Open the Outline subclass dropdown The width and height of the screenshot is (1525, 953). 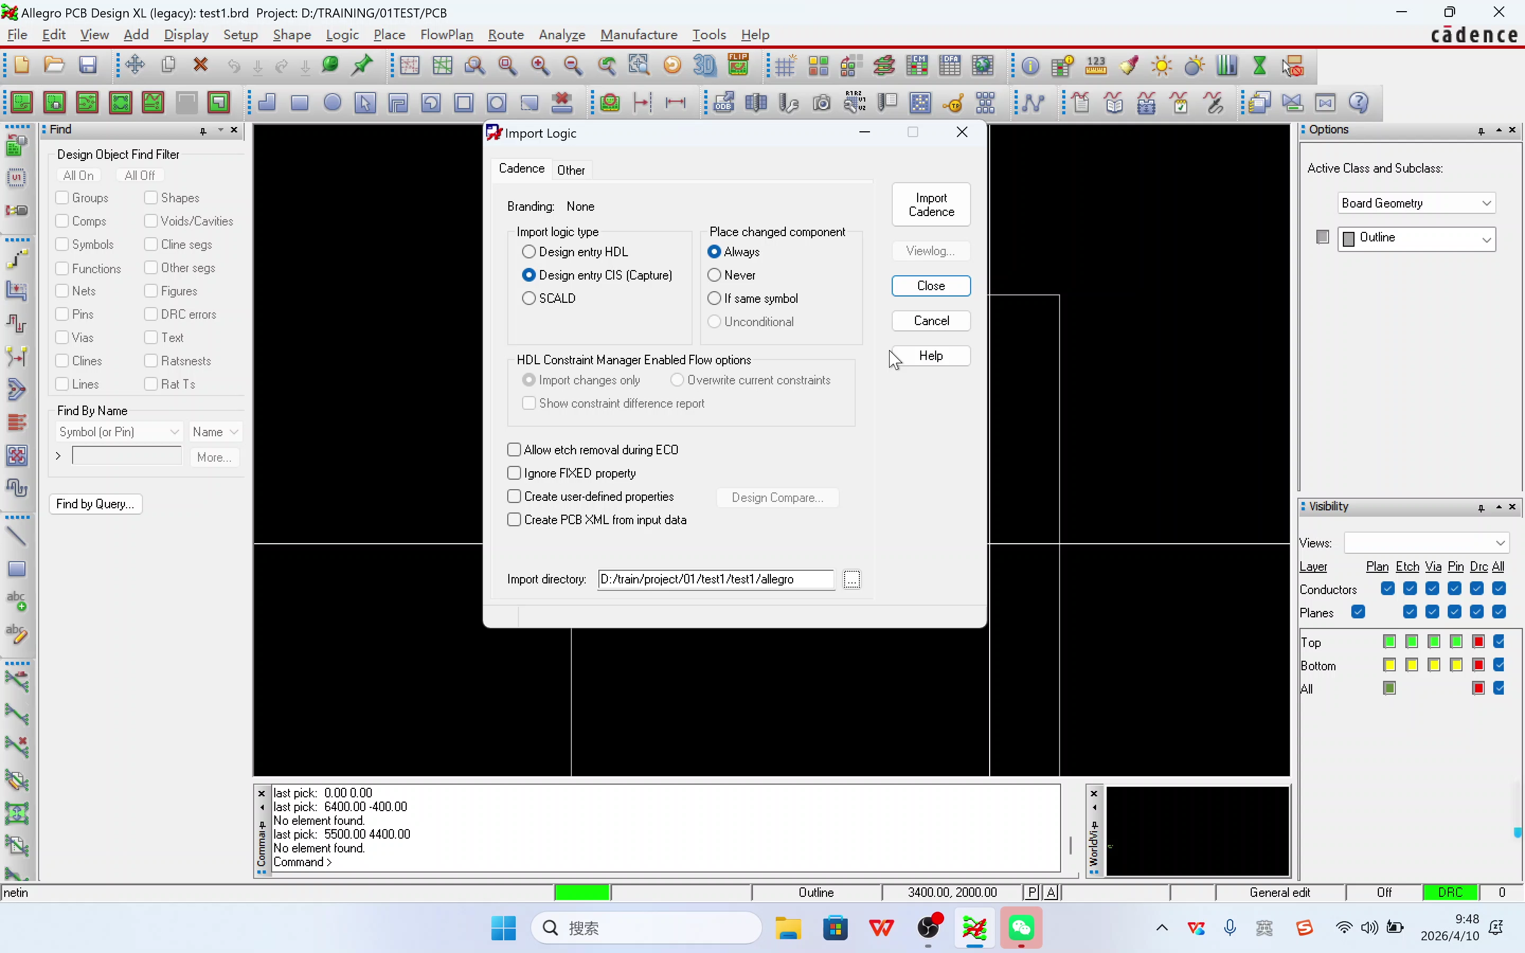(x=1416, y=238)
